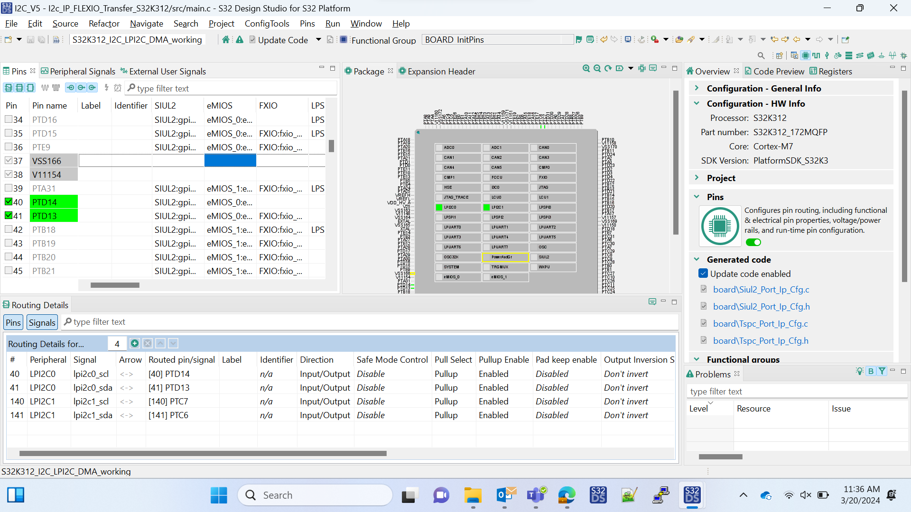Switch off the green Pins functionality toggle

[x=753, y=242]
